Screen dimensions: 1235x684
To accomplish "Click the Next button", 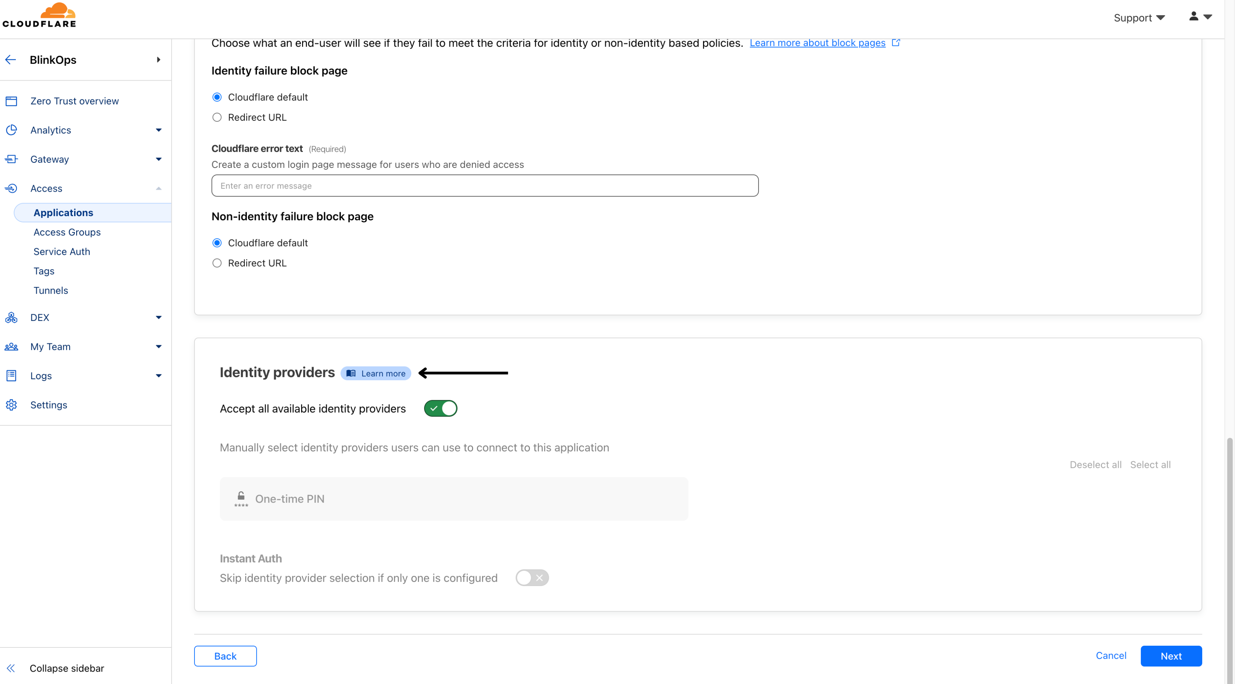I will tap(1171, 656).
